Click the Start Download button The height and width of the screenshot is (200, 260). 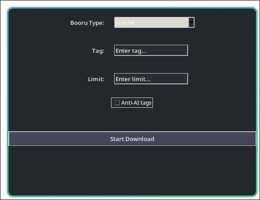[x=132, y=139]
